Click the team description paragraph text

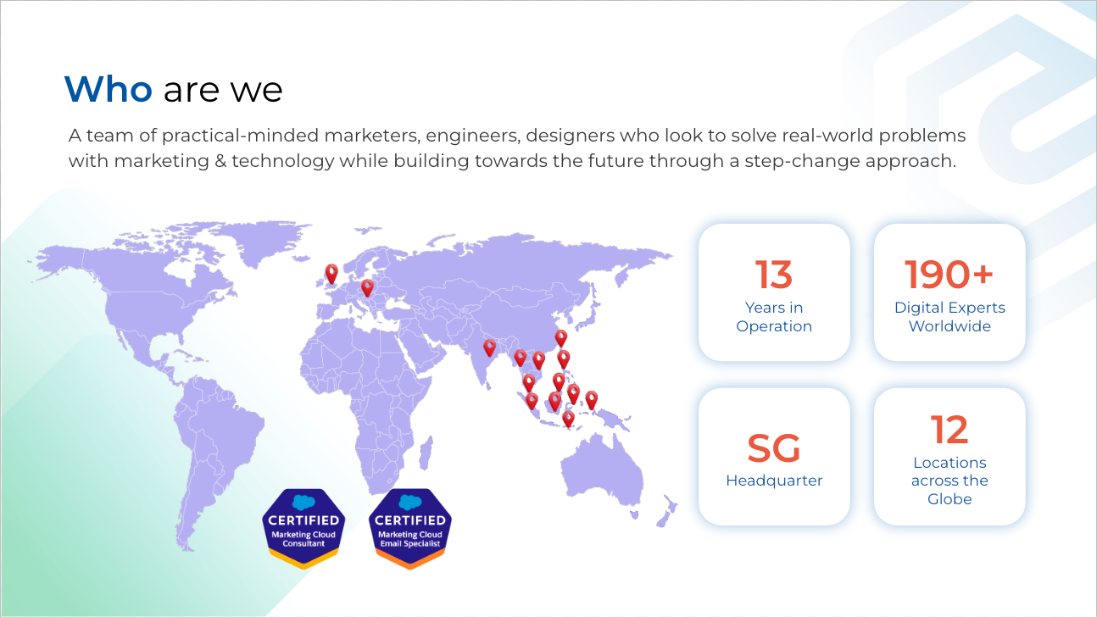[517, 148]
